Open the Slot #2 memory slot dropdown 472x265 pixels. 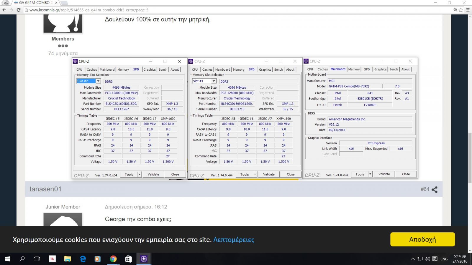coord(98,81)
